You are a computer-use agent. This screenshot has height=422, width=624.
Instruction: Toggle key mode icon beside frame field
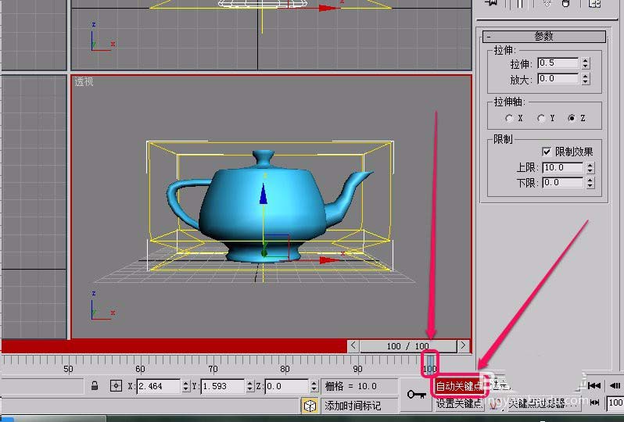594,403
